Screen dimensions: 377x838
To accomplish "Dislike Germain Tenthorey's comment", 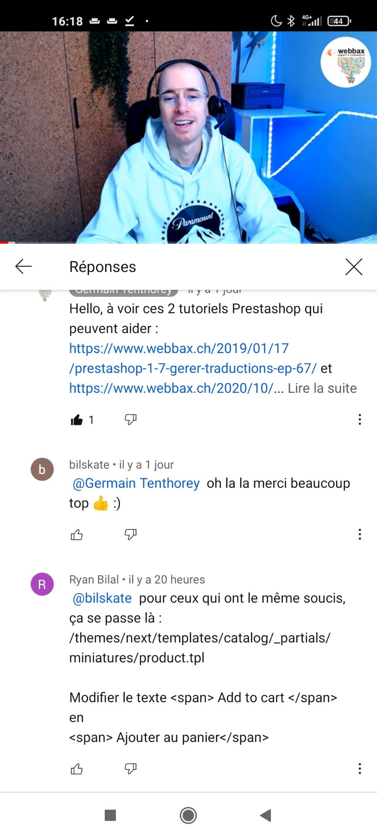I will [x=130, y=419].
